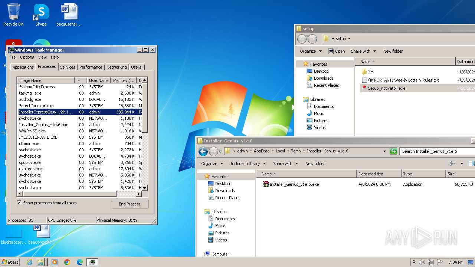Select explorer.exe process row
The width and height of the screenshot is (475, 267).
click(x=80, y=169)
